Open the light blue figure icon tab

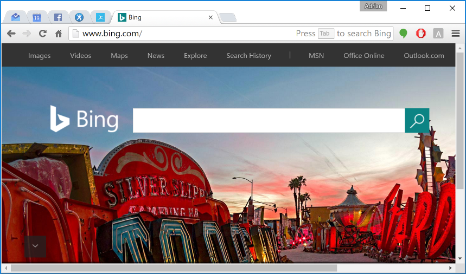click(x=100, y=17)
